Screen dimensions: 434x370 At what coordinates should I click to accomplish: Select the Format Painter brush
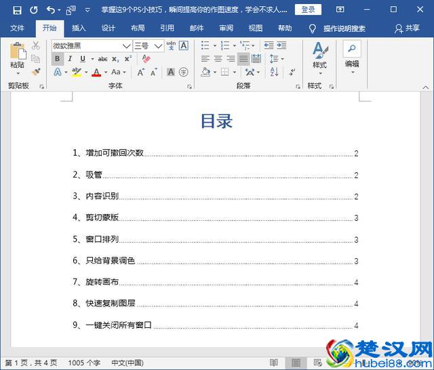(36, 72)
